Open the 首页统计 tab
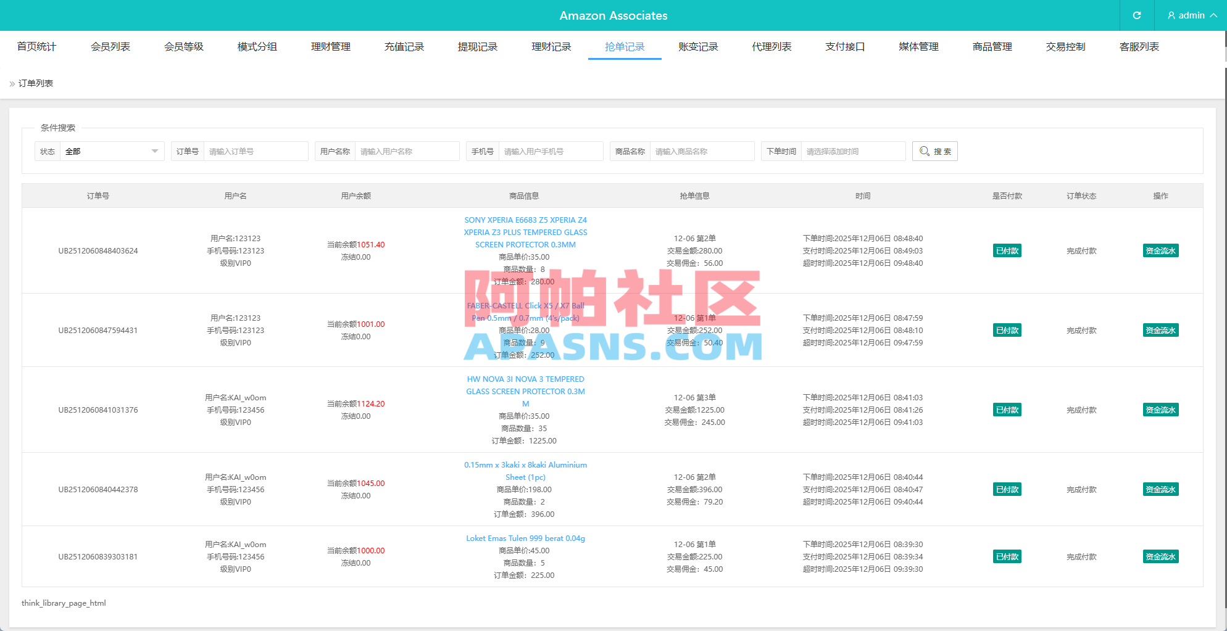 click(36, 46)
